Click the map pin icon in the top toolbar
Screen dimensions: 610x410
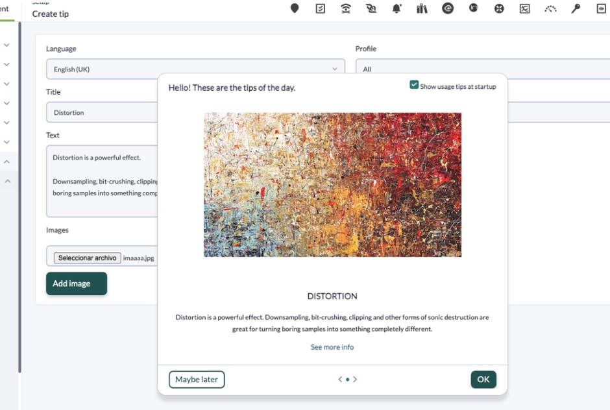(295, 8)
